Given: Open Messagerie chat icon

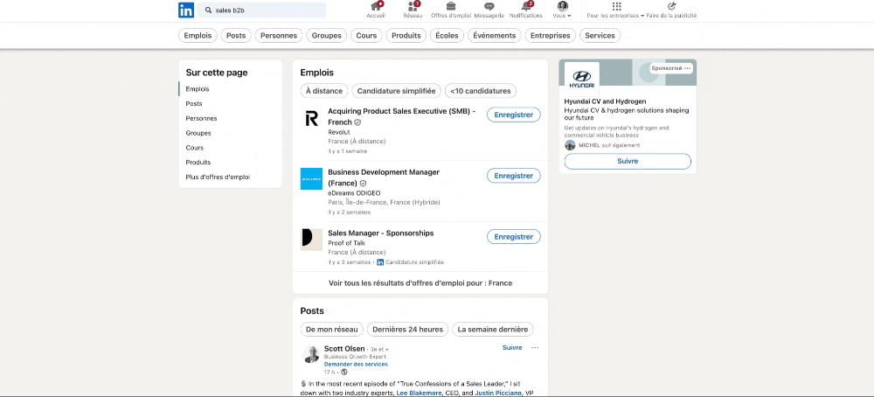Looking at the screenshot, I should coord(489,10).
